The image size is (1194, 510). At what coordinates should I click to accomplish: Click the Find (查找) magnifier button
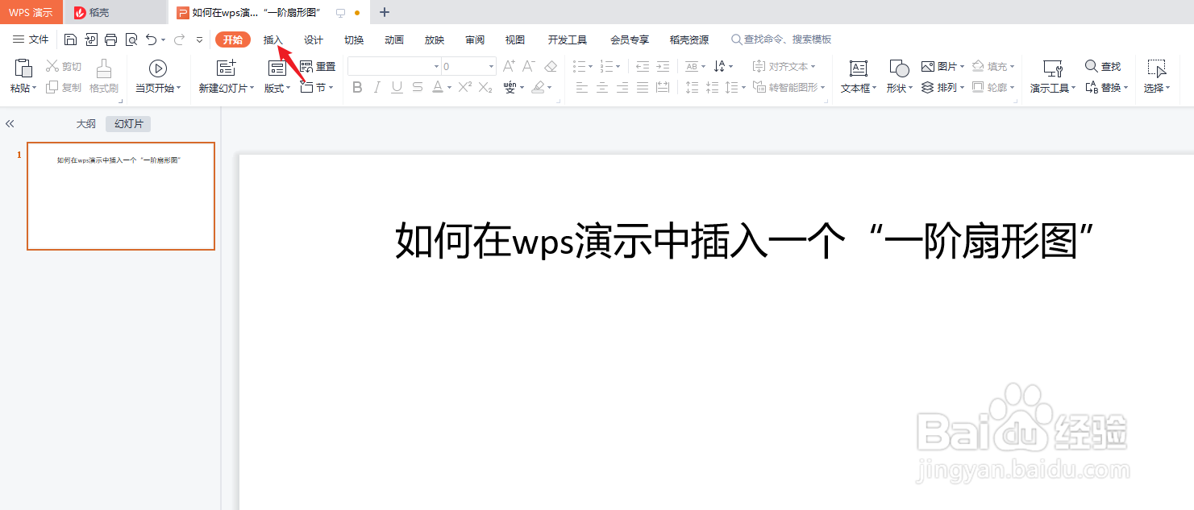(1103, 66)
